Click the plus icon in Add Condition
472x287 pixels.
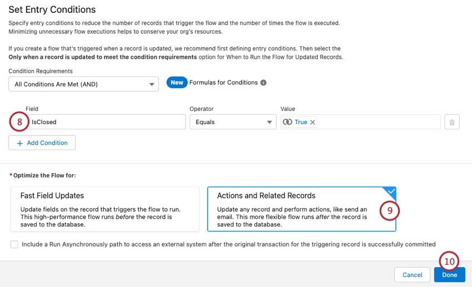[20, 143]
